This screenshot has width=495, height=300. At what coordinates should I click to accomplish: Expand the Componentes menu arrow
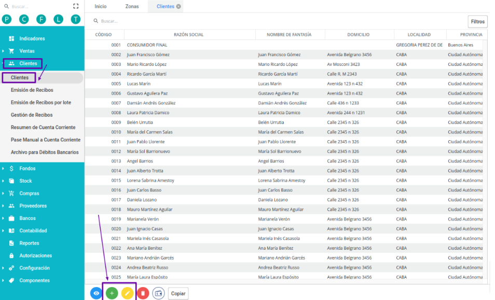tap(3, 280)
